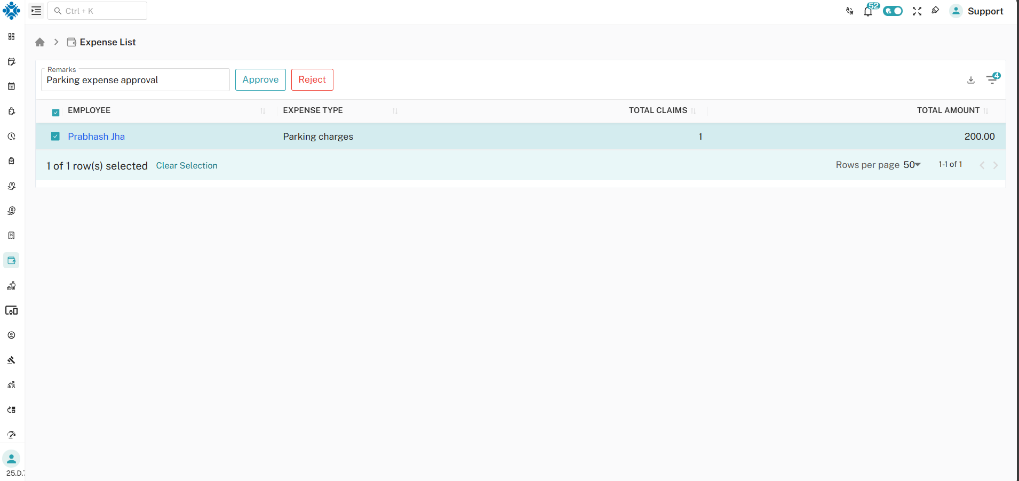Open the dashboard grid icon in sidebar
The width and height of the screenshot is (1019, 481).
(x=11, y=37)
